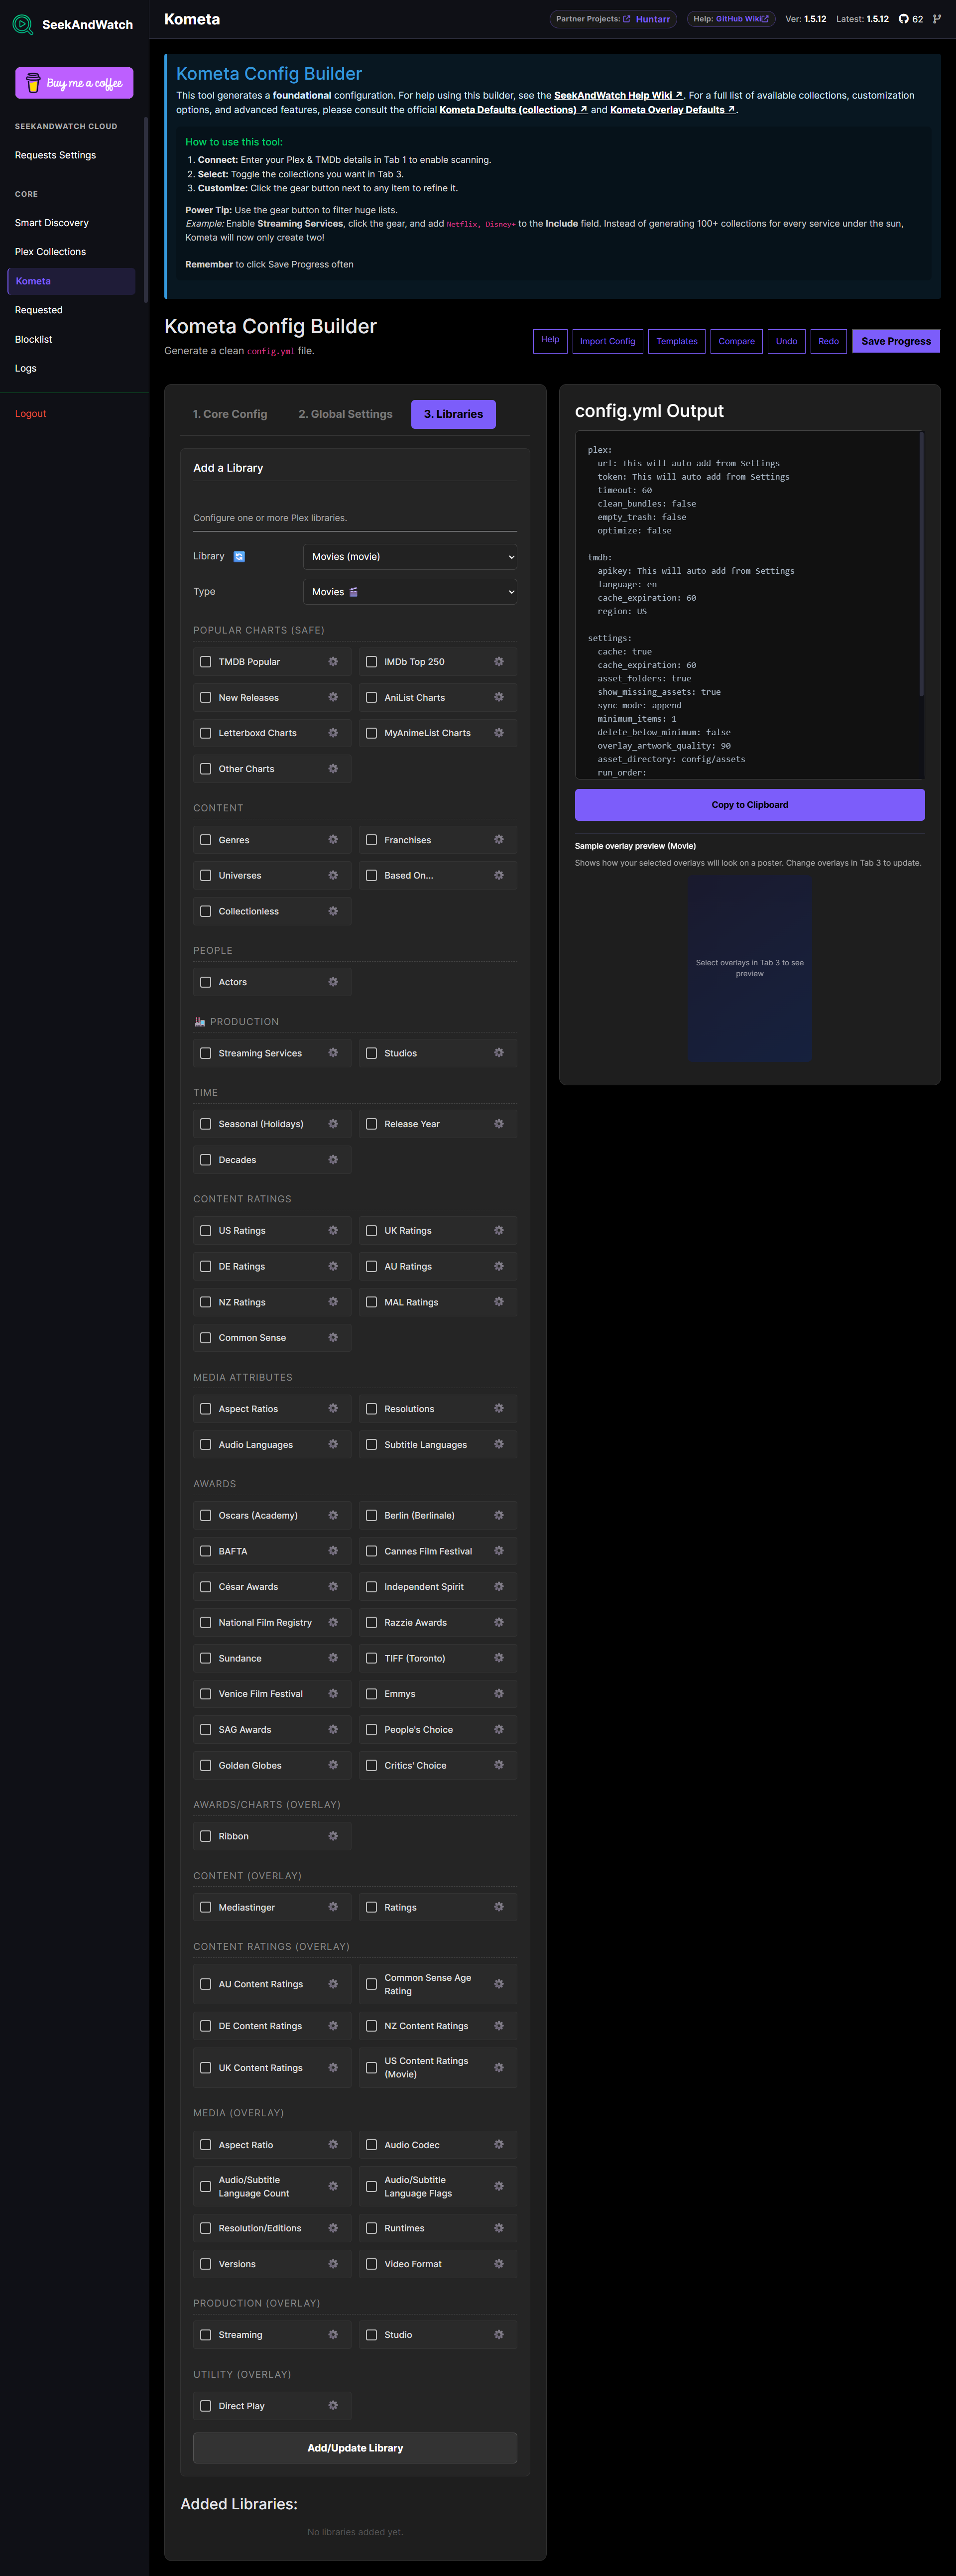Check the Cannes Film Festival option
Viewport: 956px width, 2576px height.
(372, 1551)
